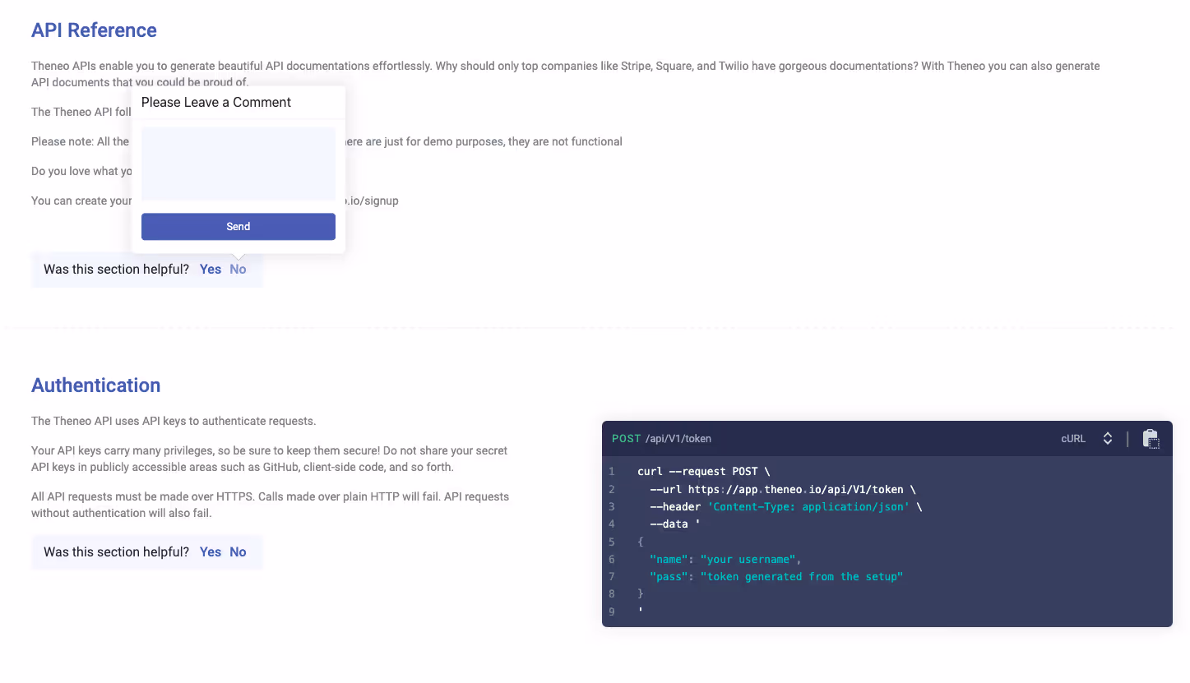Click inside the comment text box
Screen dimensions: 1190x683
(238, 163)
